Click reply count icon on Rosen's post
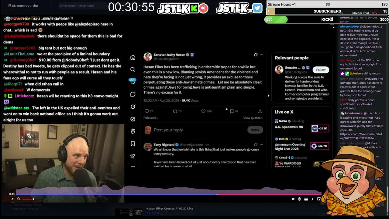Viewport: 389px width, 219px height. tap(147, 111)
